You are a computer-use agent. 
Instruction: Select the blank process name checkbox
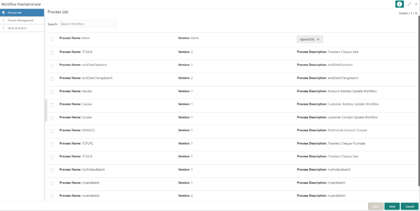(52, 39)
